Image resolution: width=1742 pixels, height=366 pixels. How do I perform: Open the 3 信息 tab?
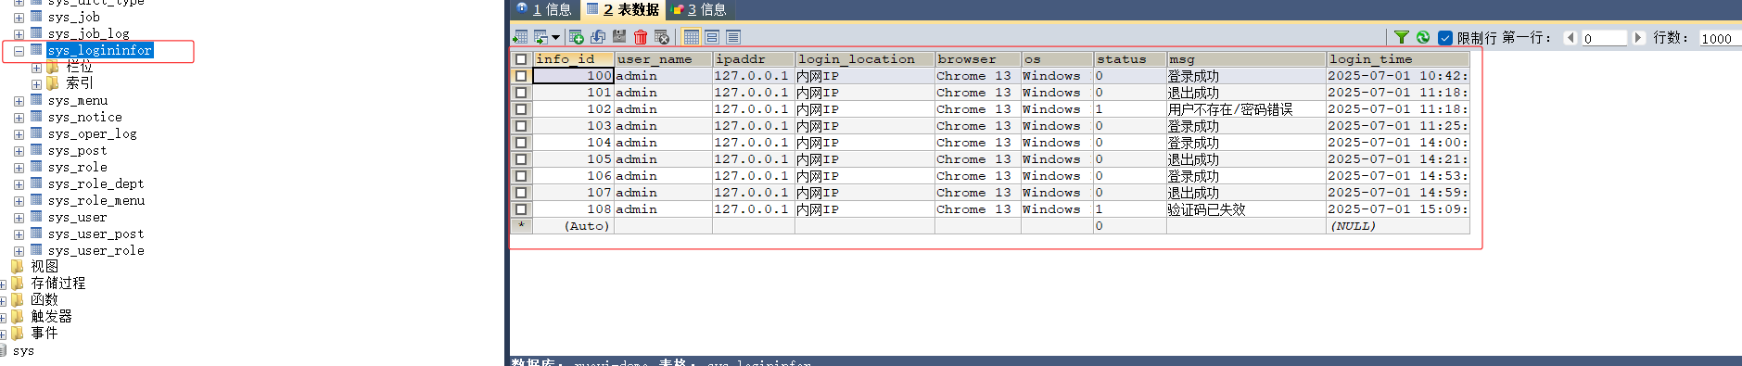click(699, 9)
